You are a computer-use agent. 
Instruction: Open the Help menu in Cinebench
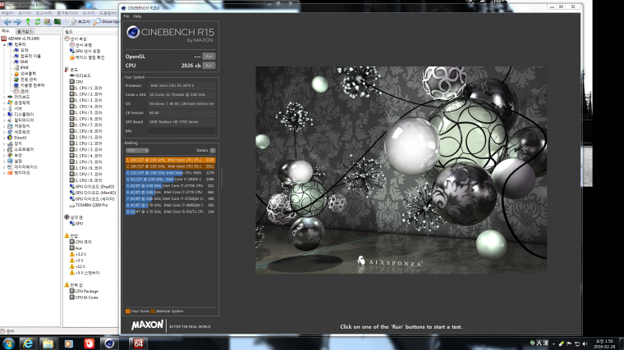tap(137, 16)
